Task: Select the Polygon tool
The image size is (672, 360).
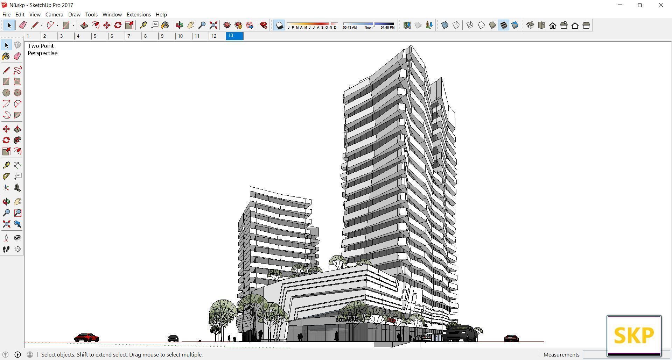Action: (17, 93)
